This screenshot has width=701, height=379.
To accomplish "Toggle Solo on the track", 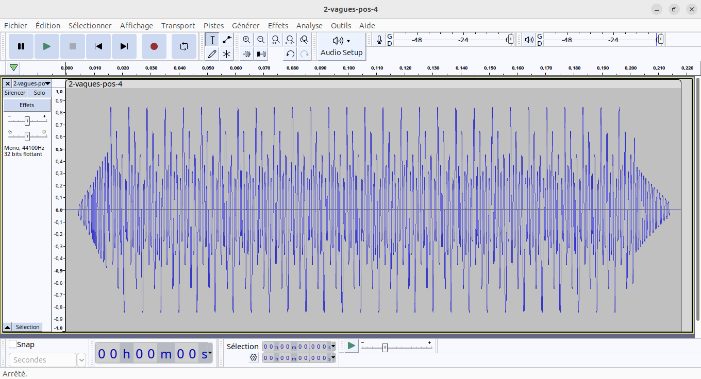I will 40,93.
